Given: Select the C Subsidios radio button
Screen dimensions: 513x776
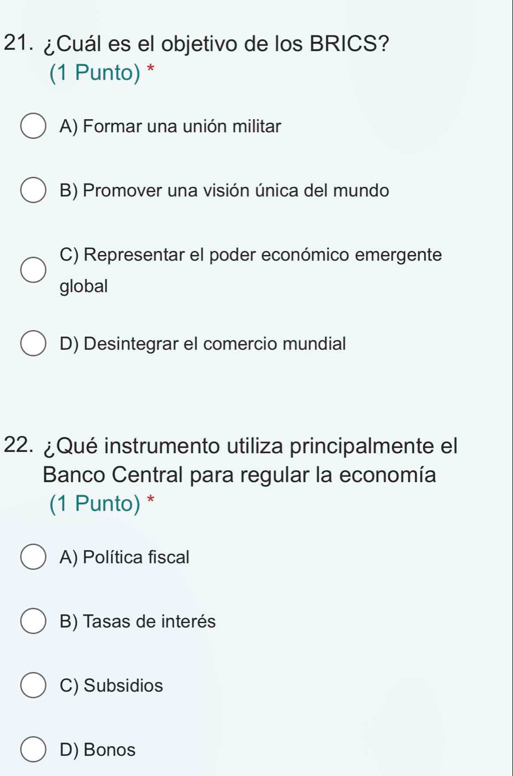Looking at the screenshot, I should pyautogui.click(x=33, y=686).
